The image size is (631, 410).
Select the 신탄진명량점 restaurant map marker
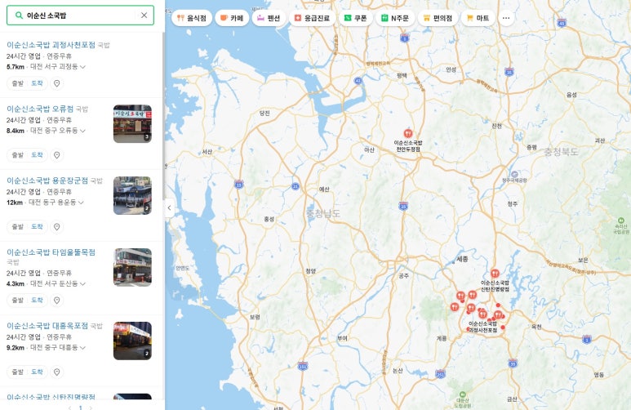[495, 274]
